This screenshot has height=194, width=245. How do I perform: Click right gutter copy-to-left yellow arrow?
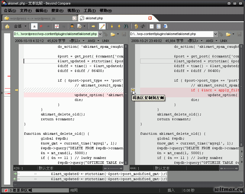pyautogui.click(x=133, y=90)
